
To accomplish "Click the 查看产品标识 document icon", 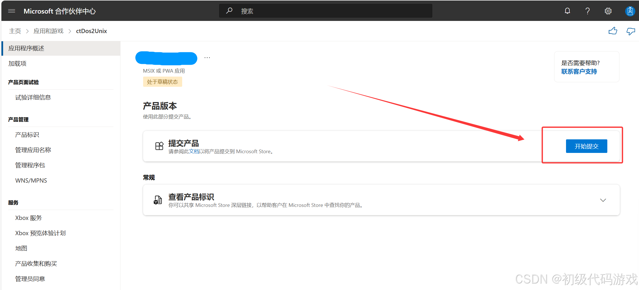I will (x=158, y=200).
